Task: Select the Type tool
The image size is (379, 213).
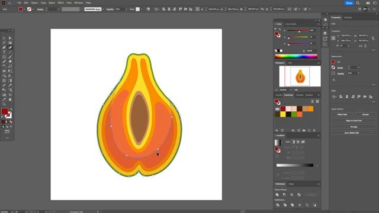Action: coord(4,52)
